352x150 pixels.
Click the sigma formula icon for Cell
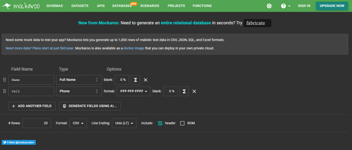(184, 91)
